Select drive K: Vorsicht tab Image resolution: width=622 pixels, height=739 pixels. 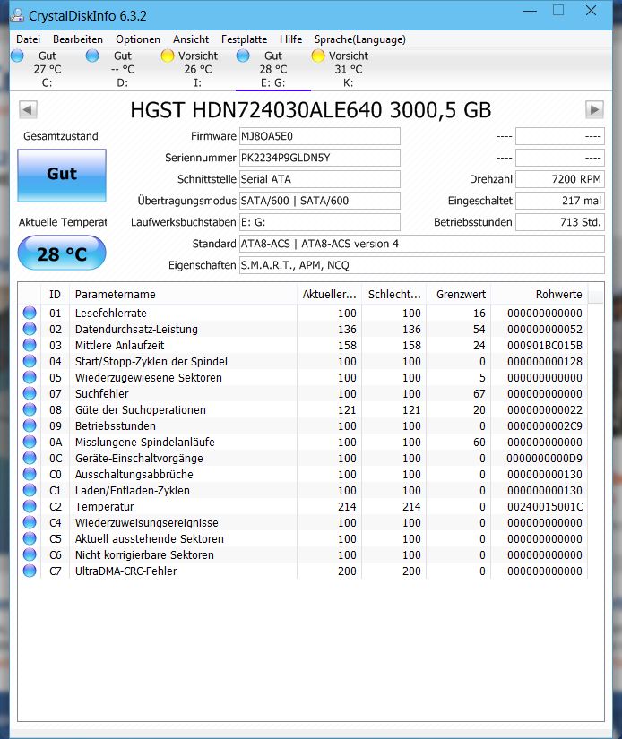point(348,69)
